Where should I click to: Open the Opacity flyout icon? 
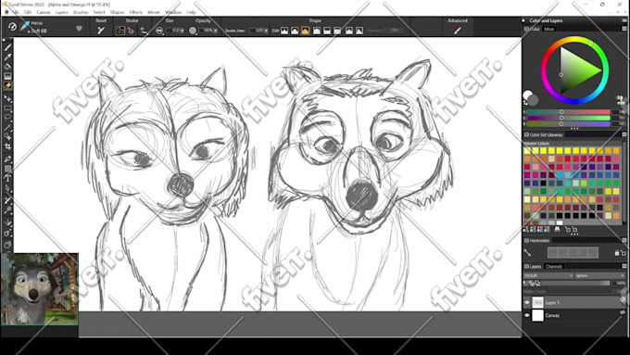pos(193,31)
